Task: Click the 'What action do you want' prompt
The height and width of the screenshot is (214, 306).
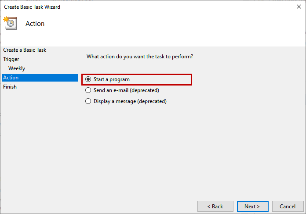Action: (140, 57)
